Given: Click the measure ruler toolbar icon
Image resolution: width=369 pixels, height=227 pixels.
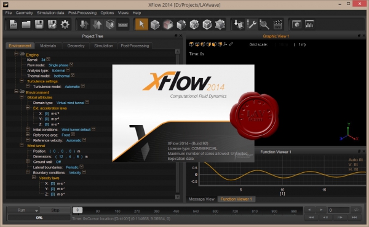Looking at the screenshot, I should tap(123, 25).
